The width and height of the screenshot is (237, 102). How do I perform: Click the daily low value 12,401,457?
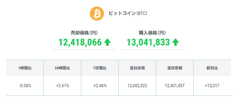point(175,86)
